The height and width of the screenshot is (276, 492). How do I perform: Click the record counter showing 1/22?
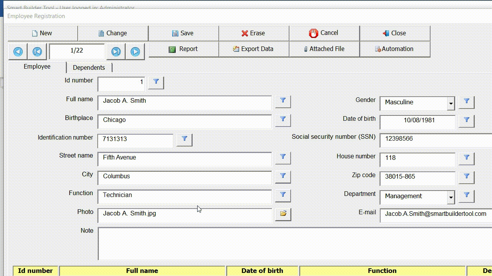77,51
